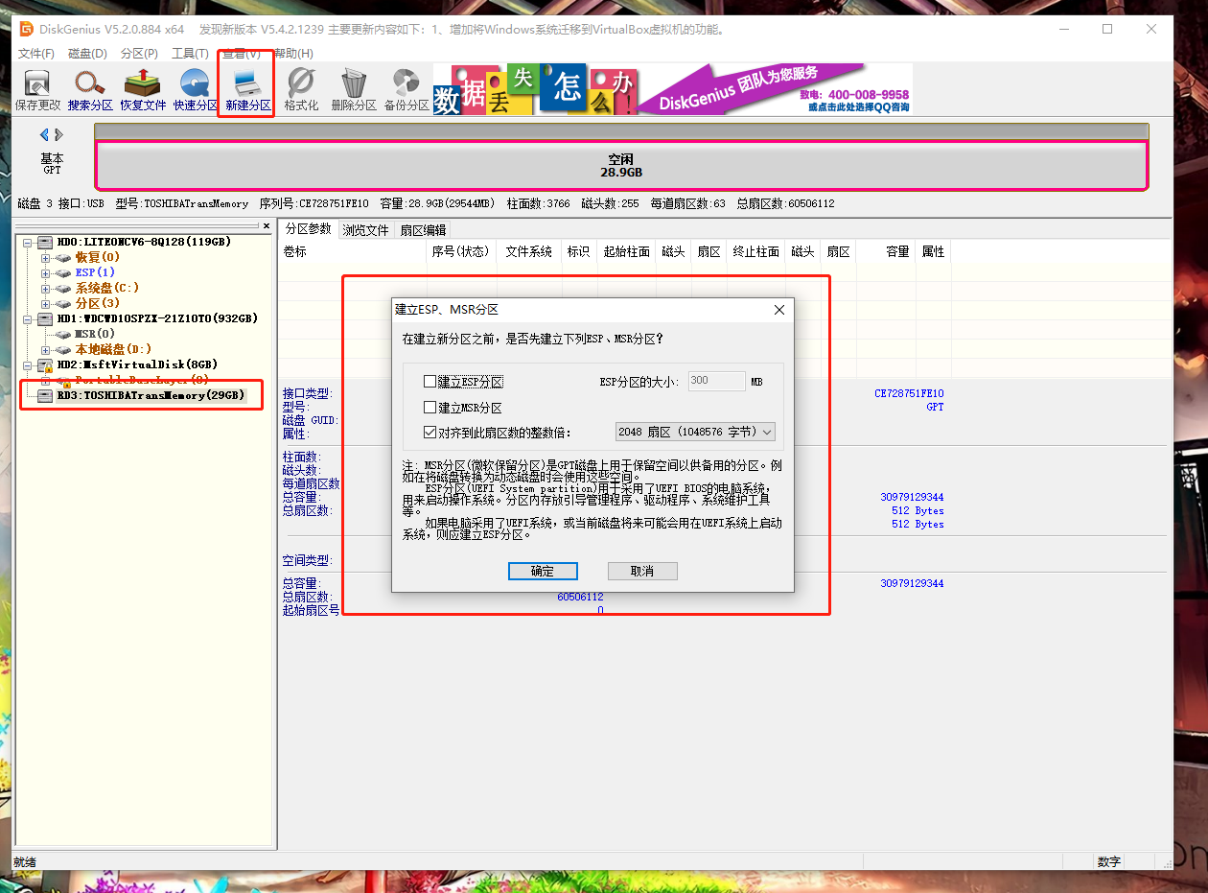
Task: Select the ESP(1) partition in tree
Action: (x=95, y=273)
